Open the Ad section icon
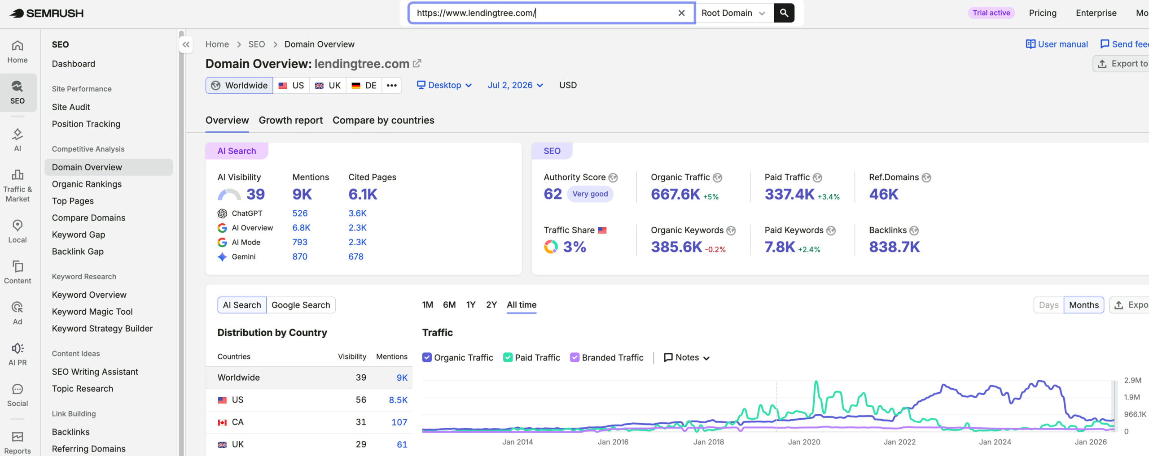 (x=18, y=313)
